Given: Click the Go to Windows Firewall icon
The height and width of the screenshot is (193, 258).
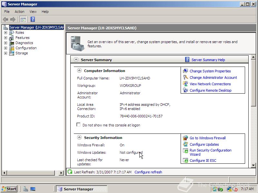Looking at the screenshot, I should (185, 138).
